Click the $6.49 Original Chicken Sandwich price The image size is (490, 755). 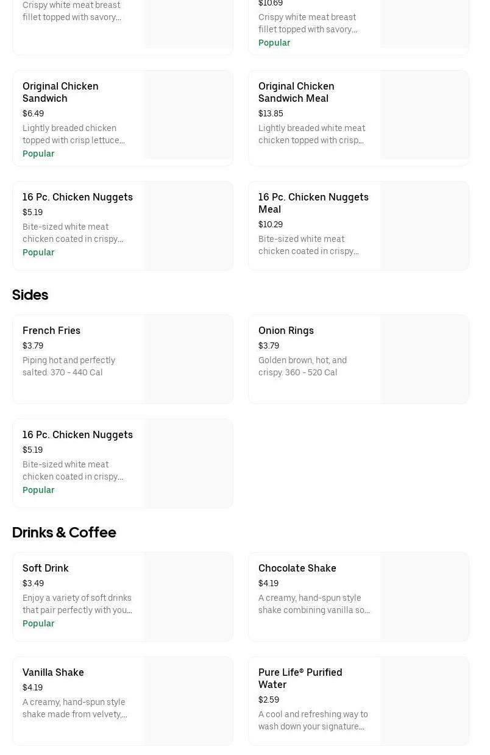[33, 113]
